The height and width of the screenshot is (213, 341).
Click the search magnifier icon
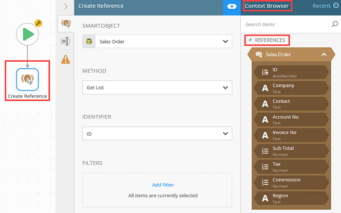coord(335,24)
